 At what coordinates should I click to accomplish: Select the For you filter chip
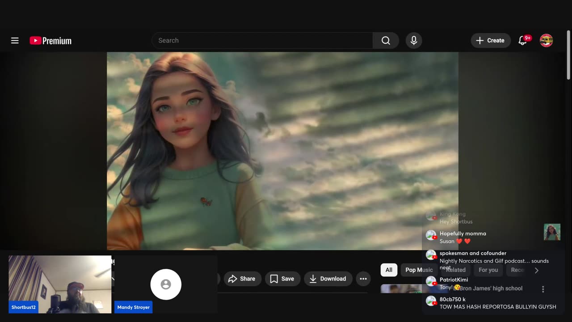(488, 270)
